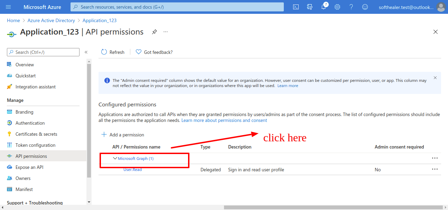Click the user account avatar

[441, 7]
